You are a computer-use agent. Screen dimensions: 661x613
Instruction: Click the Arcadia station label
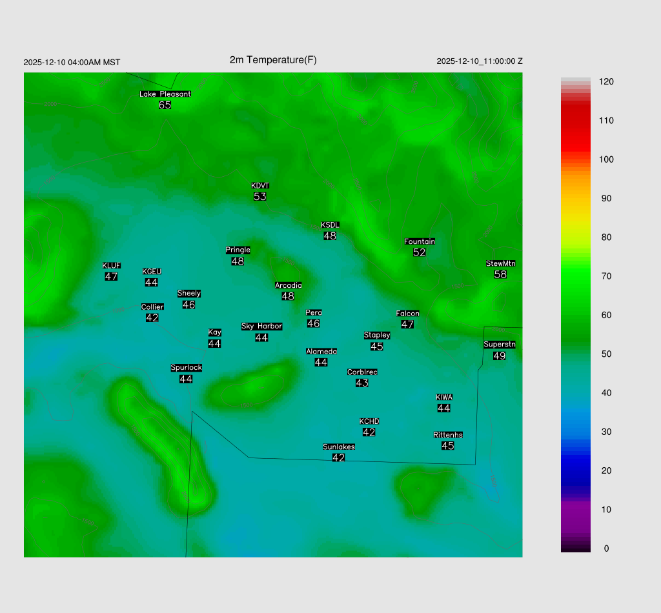point(288,285)
